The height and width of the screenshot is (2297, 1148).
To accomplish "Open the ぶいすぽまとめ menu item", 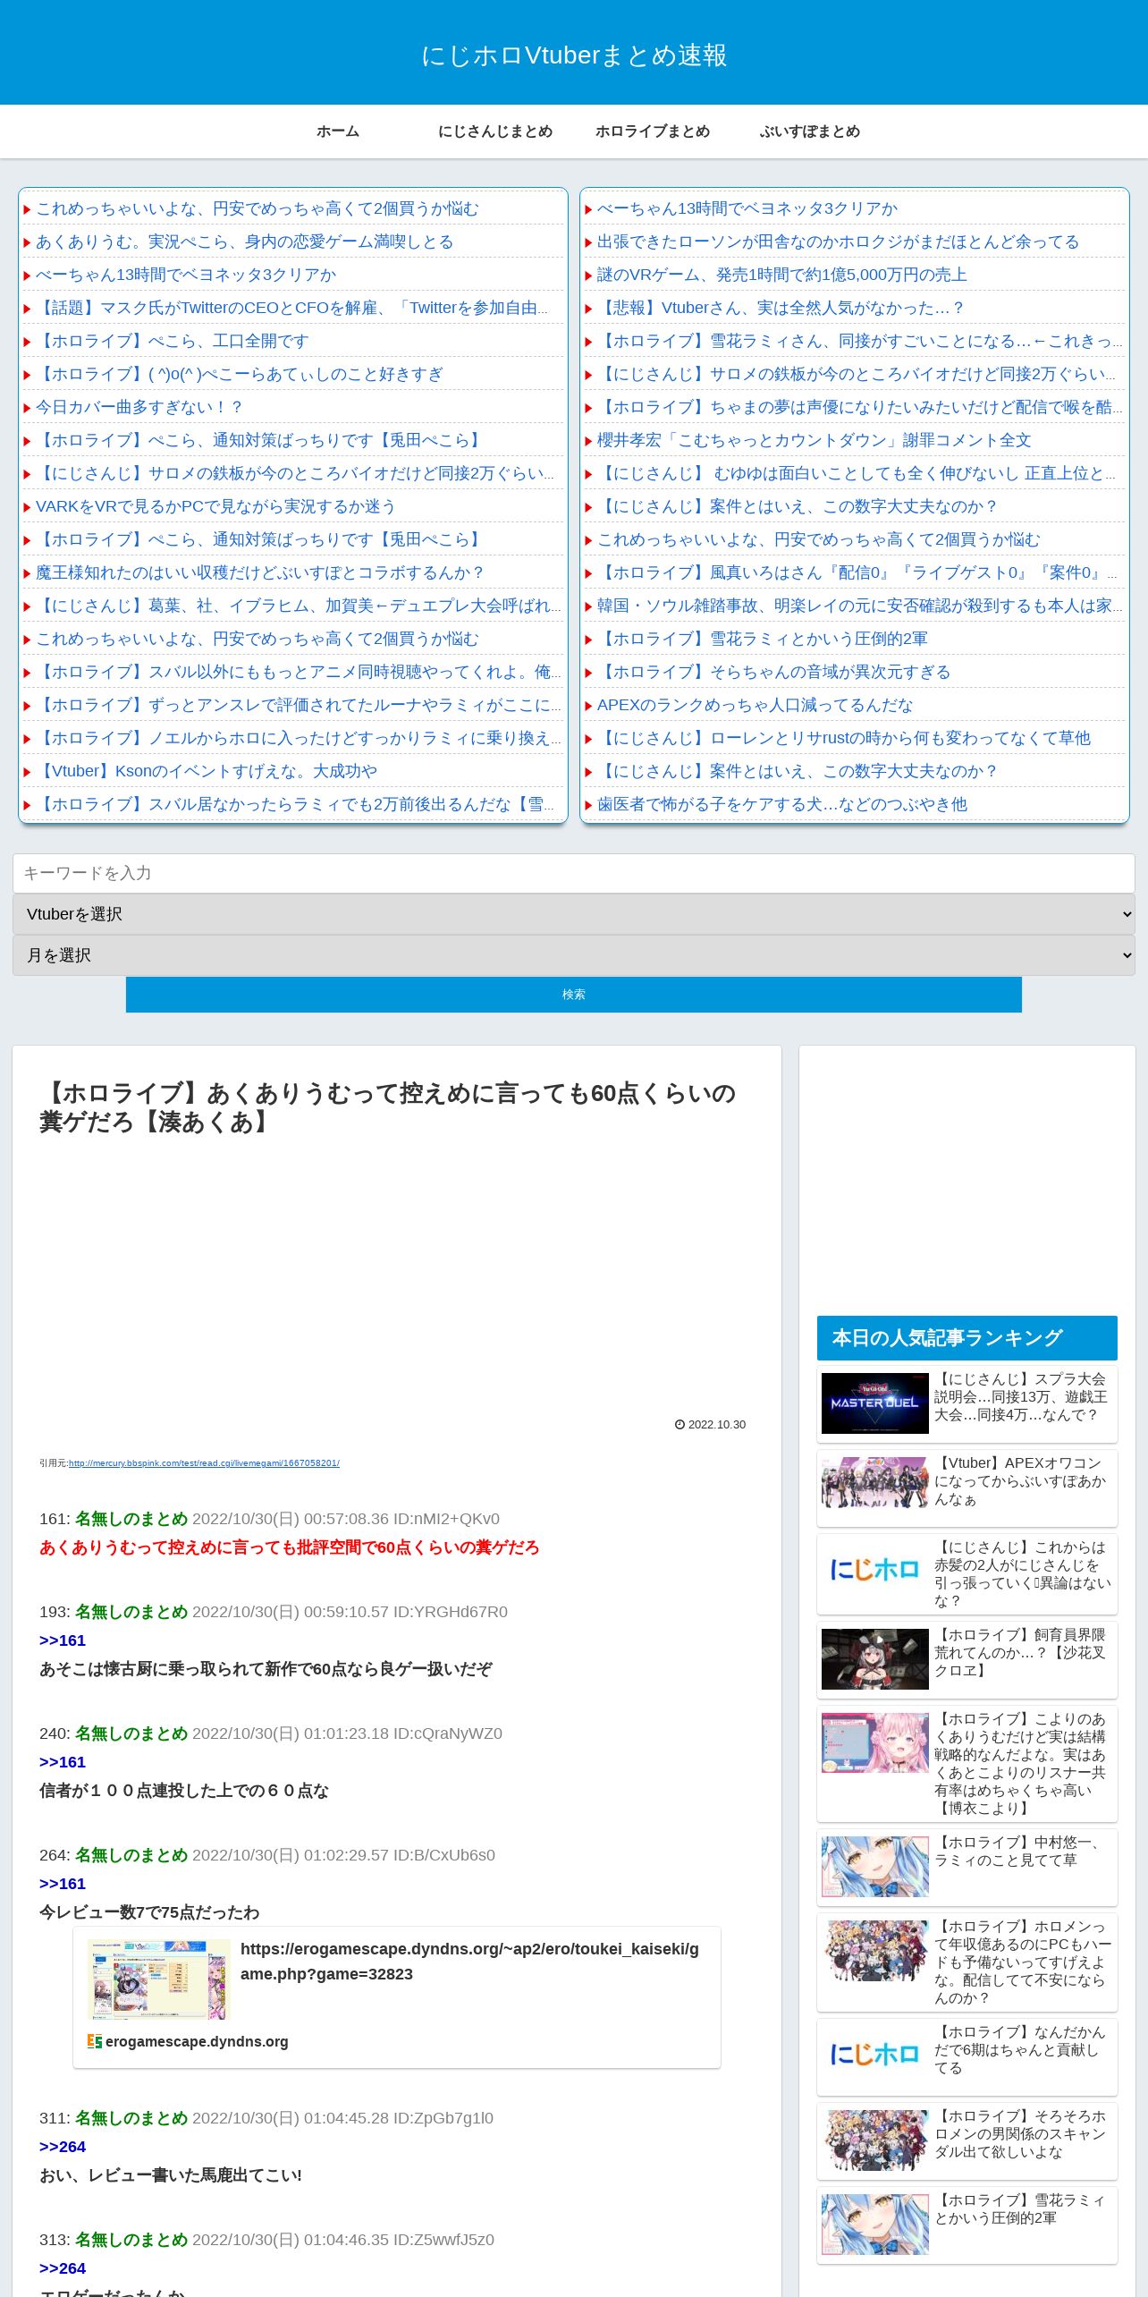I will point(810,131).
